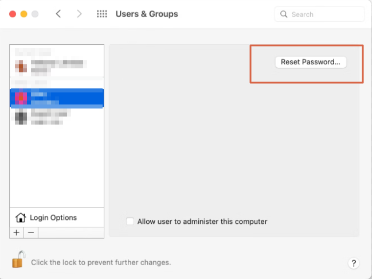Screen dimensions: 372x279
Task: Remove the user with the minus button
Action: (31, 232)
